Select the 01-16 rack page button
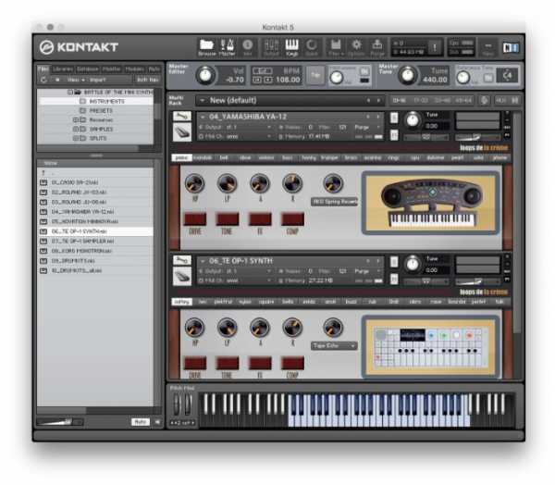This screenshot has width=555, height=485. click(x=400, y=101)
